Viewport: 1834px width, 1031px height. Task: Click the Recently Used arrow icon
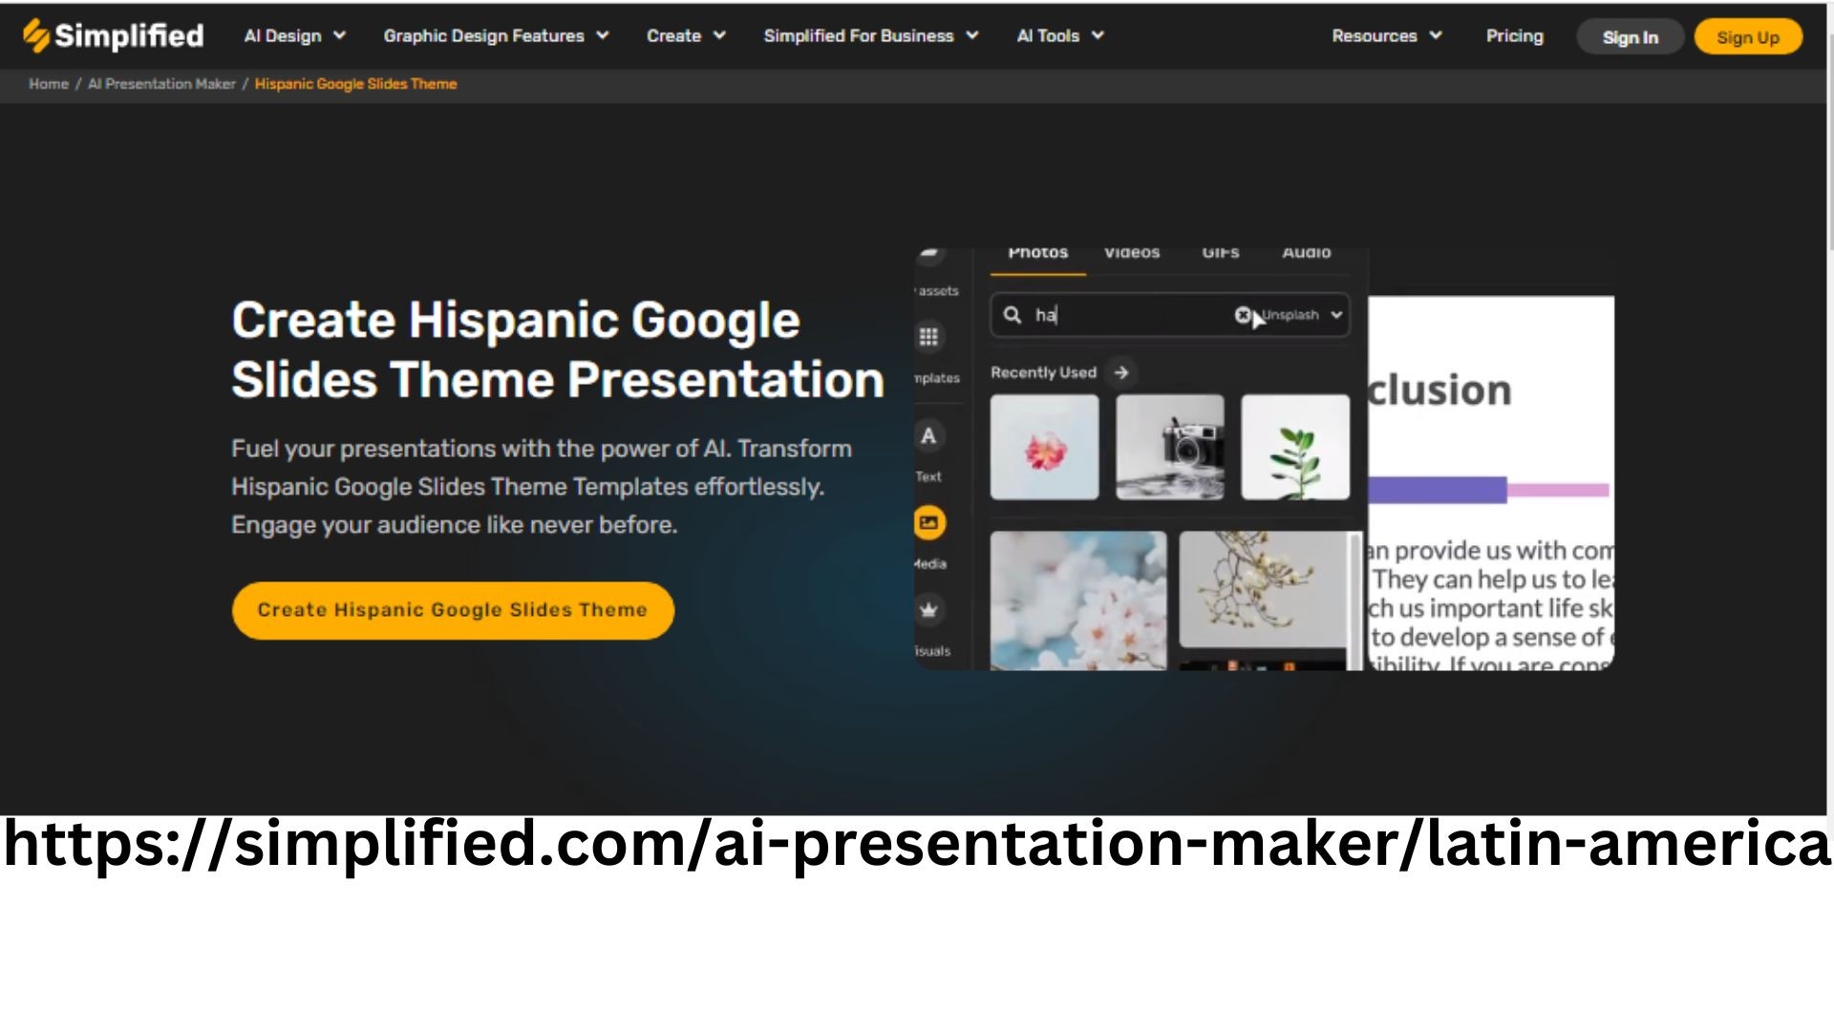(x=1121, y=372)
